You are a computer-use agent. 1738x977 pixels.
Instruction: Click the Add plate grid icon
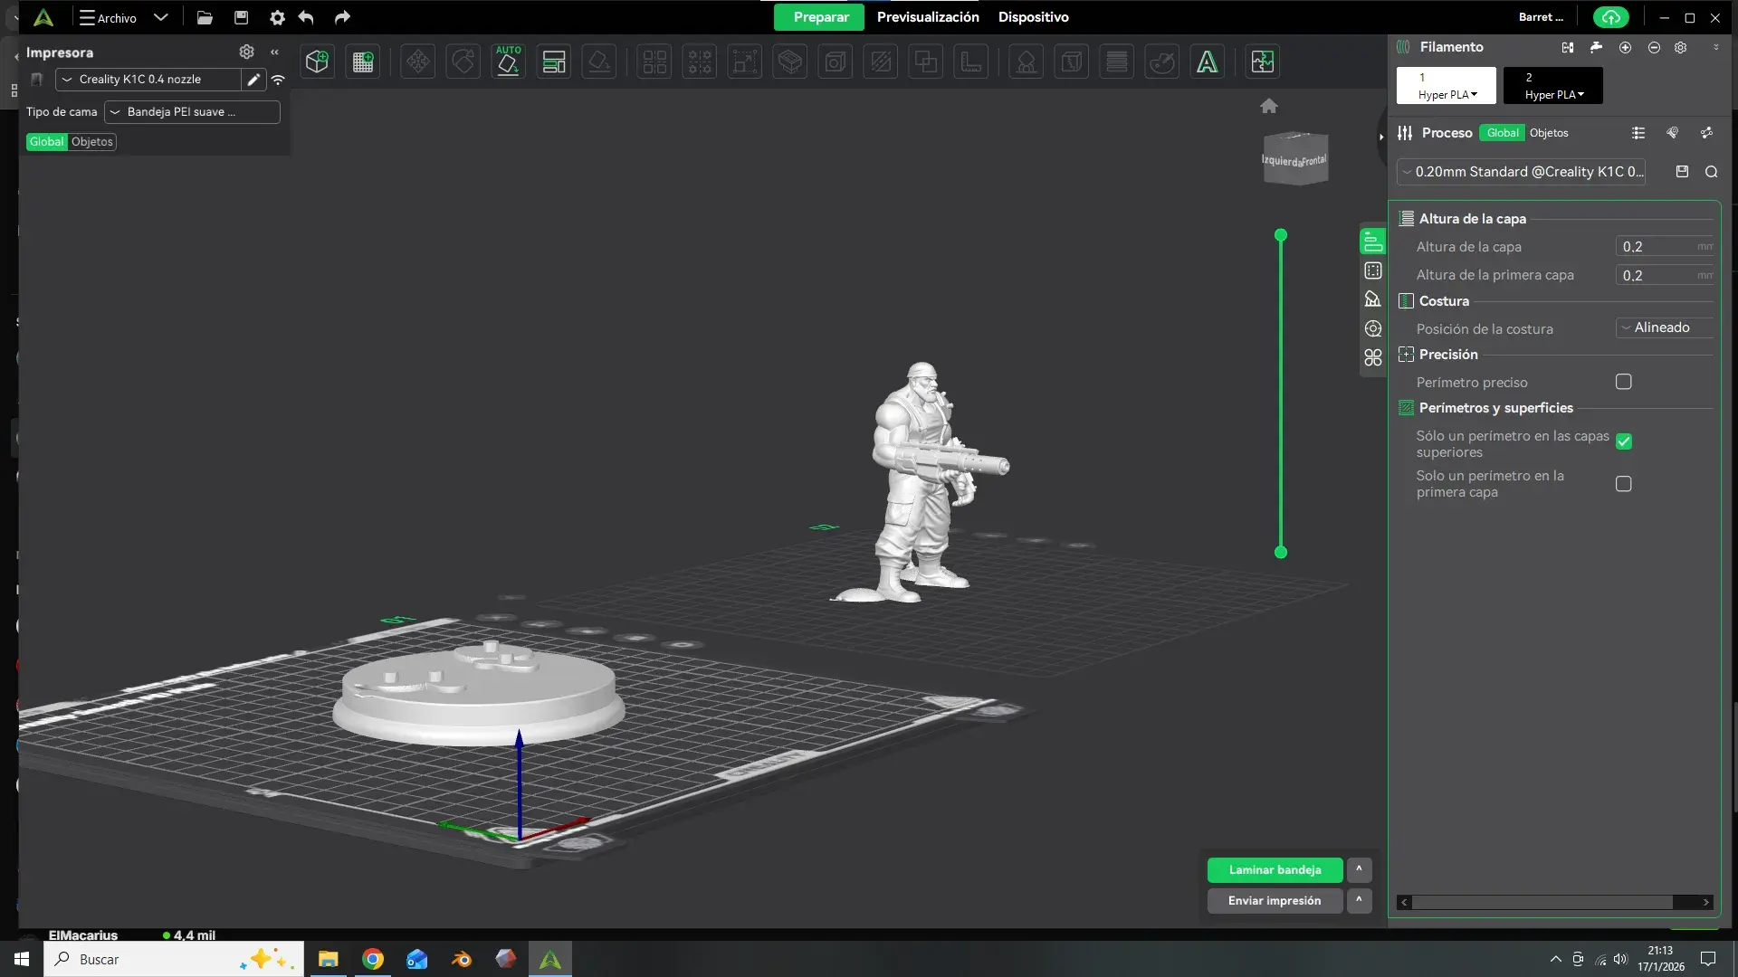click(x=363, y=62)
